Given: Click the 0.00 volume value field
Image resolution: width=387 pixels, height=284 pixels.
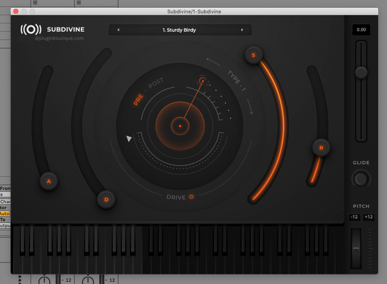Looking at the screenshot, I should click(x=361, y=30).
